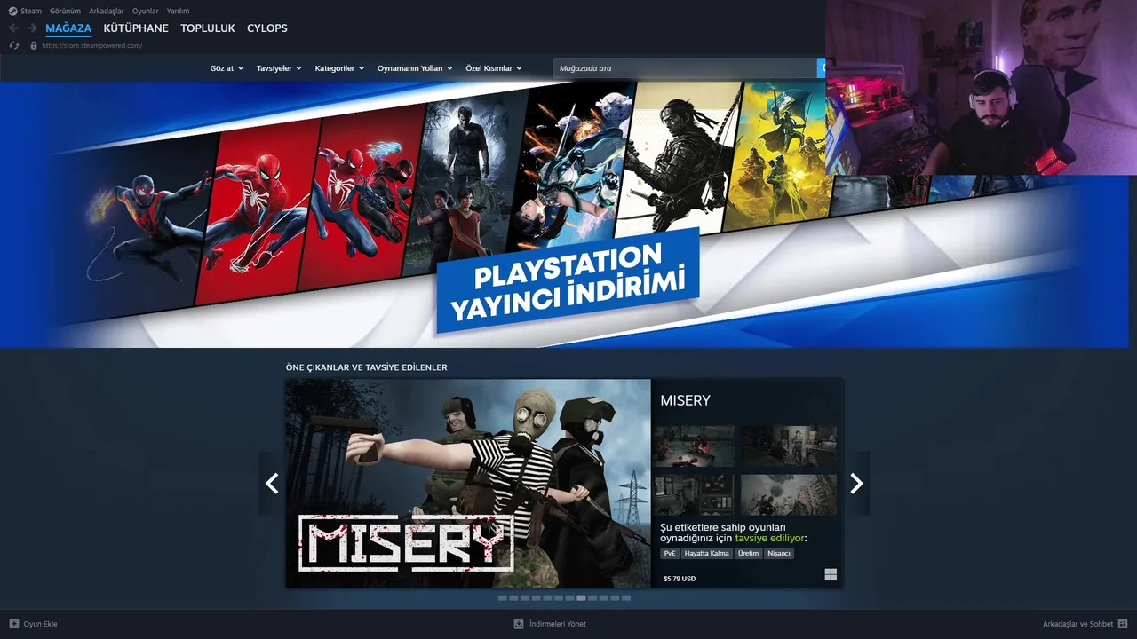Viewport: 1137px width, 639px height.
Task: Show previous featured game with left carousel arrow
Action: [272, 483]
